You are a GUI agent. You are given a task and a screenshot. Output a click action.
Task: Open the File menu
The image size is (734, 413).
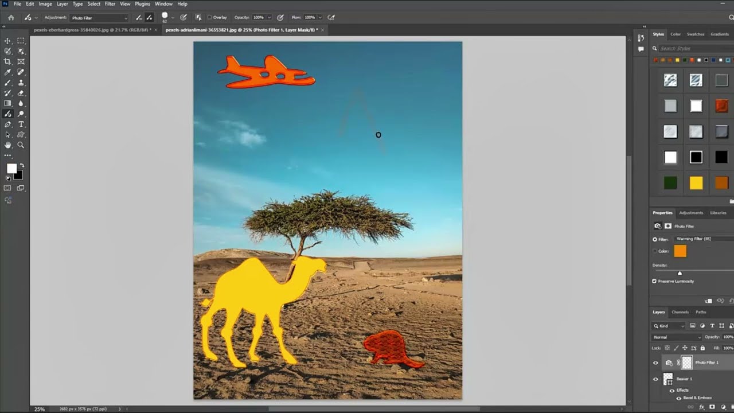(x=18, y=4)
